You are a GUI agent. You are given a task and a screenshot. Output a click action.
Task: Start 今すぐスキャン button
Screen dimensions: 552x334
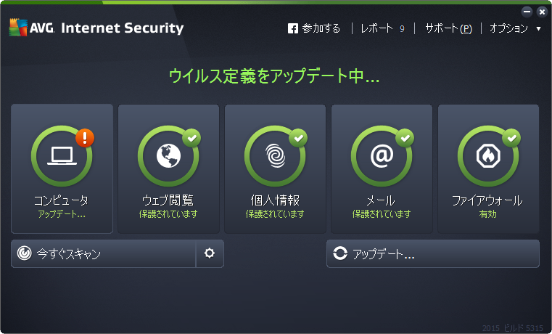click(x=104, y=253)
